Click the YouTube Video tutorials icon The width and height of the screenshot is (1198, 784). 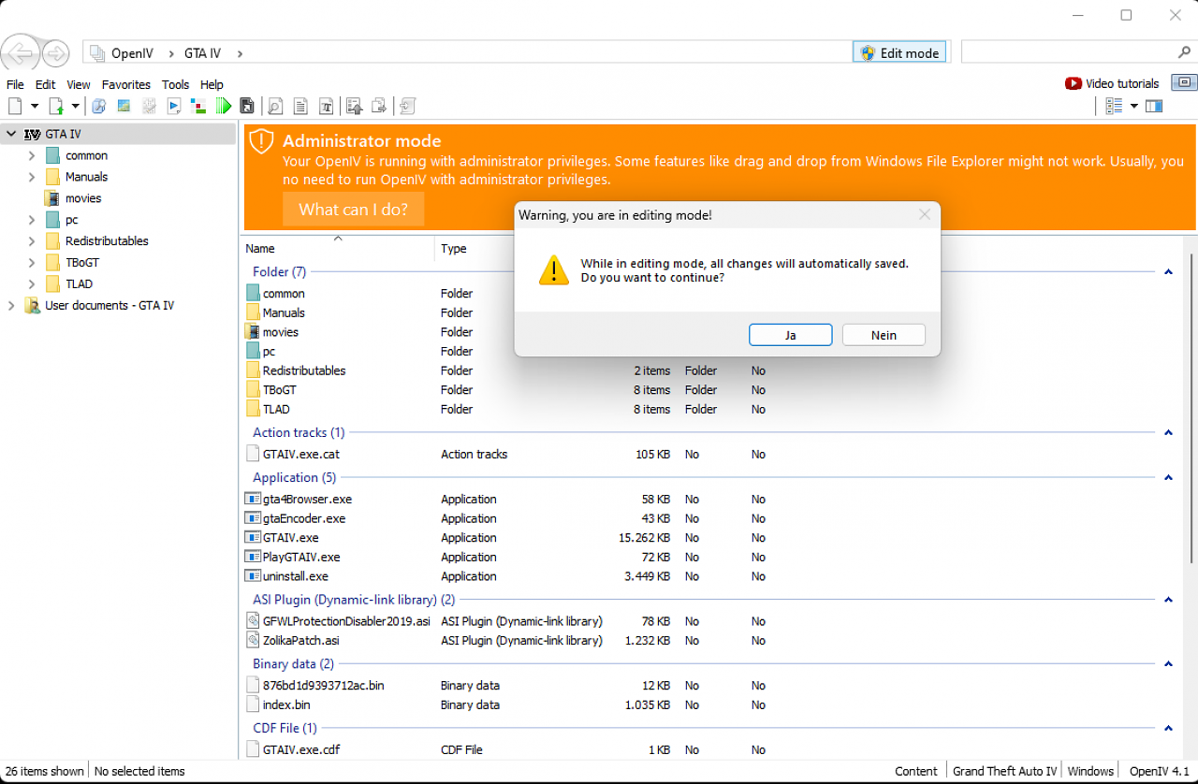click(x=1074, y=83)
